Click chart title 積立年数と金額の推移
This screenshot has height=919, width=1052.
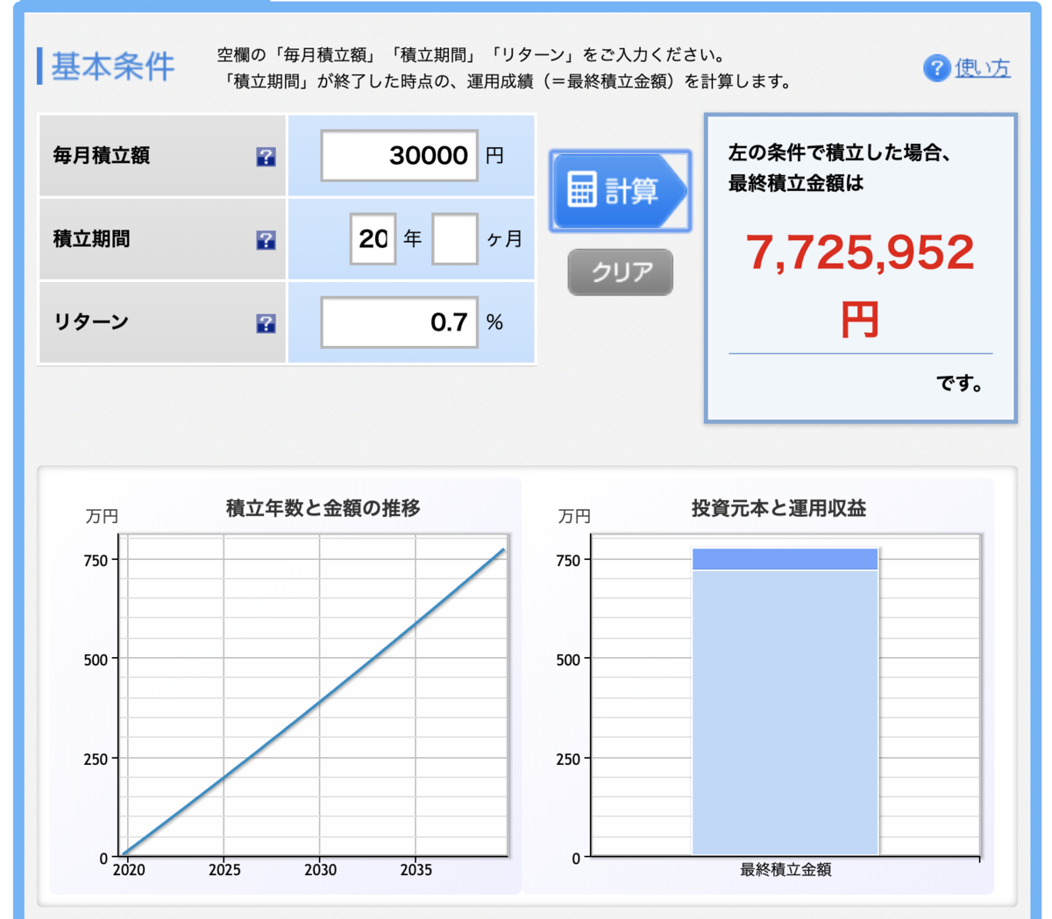pos(323,508)
